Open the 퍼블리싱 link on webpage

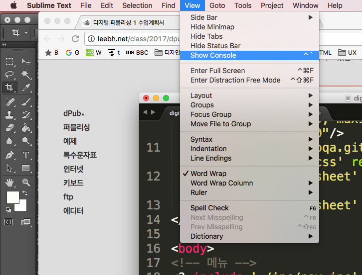pyautogui.click(x=76, y=127)
